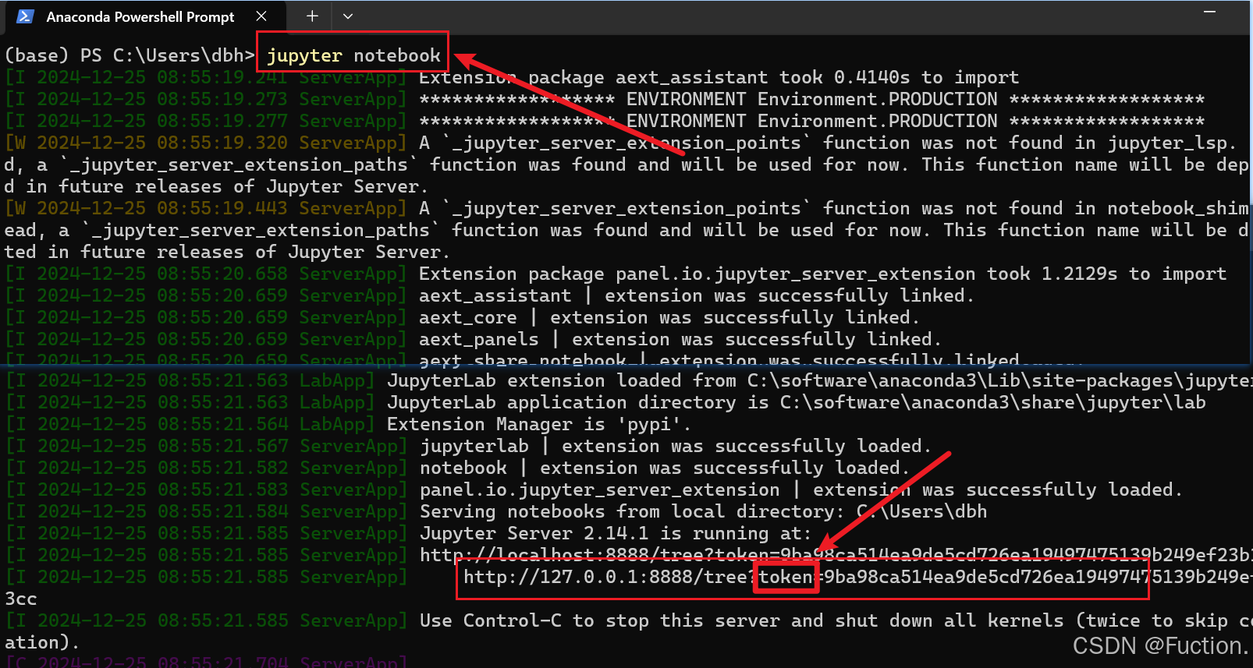Click 'JupyterLab application directory is' line
The height and width of the screenshot is (668, 1253).
click(797, 402)
